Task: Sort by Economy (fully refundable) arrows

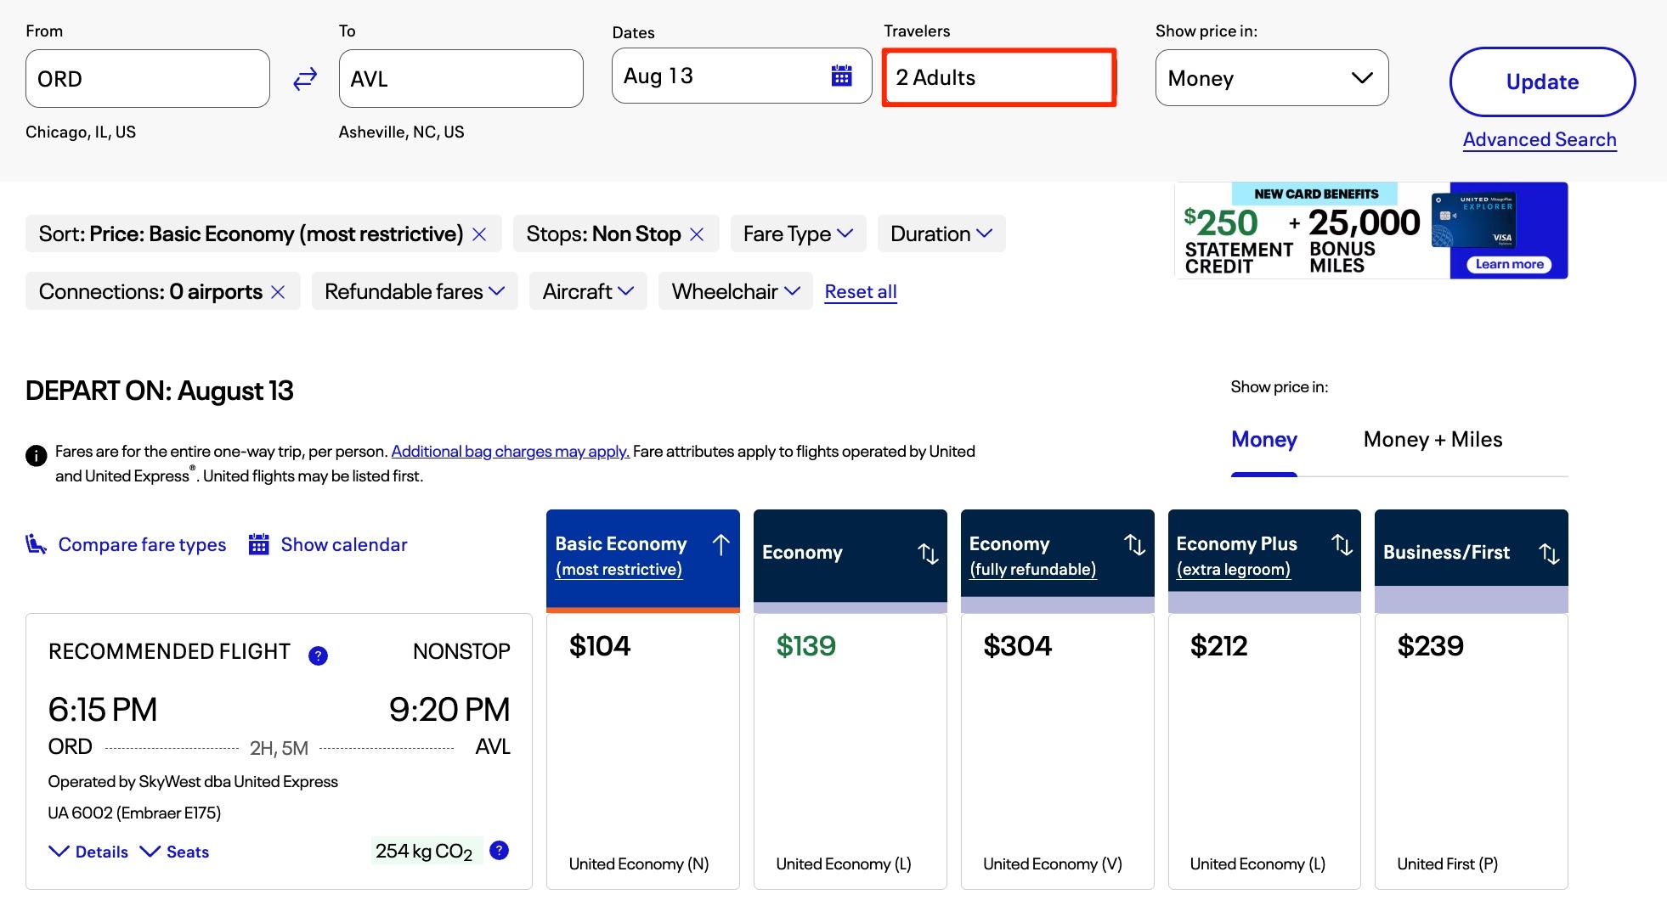Action: pos(1134,544)
